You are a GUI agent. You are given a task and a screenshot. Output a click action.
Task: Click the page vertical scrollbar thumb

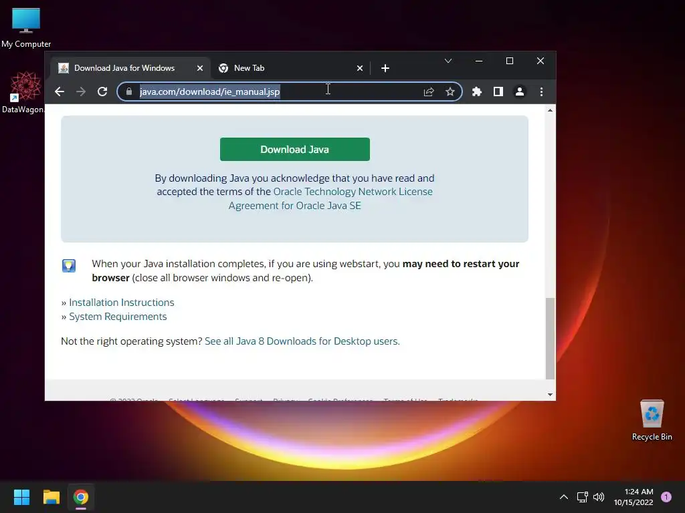(x=550, y=339)
